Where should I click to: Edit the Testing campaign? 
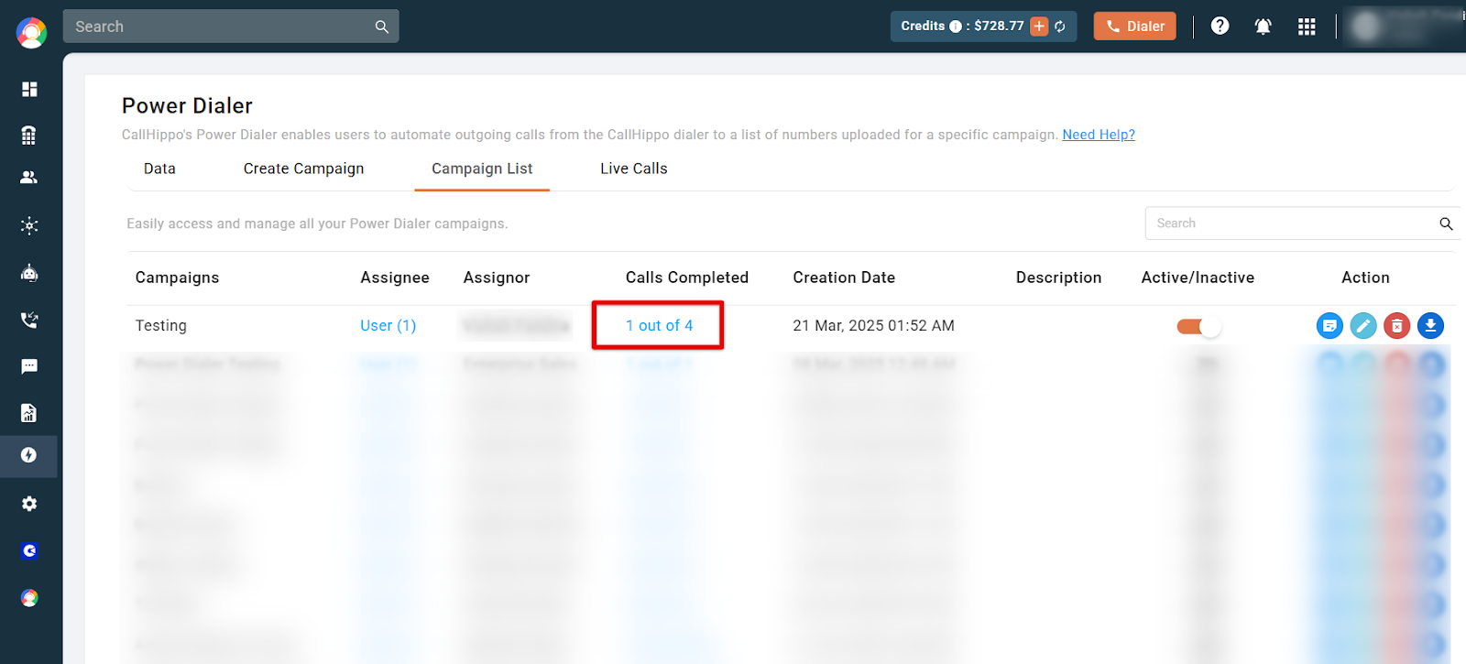[x=1363, y=325]
